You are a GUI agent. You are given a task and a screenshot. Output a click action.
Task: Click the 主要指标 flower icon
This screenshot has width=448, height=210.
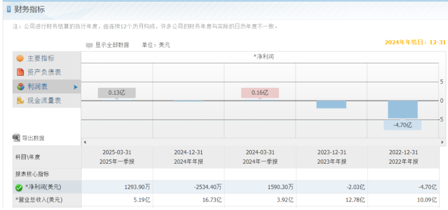pyautogui.click(x=20, y=59)
